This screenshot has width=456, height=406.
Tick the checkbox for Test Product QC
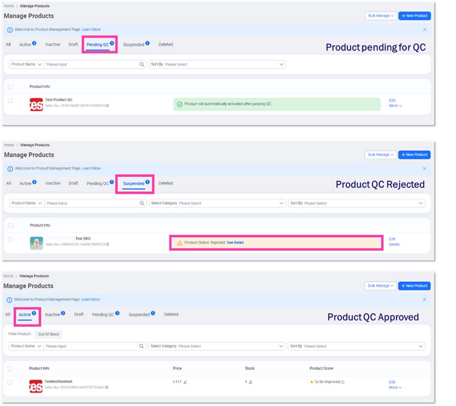tap(10, 100)
